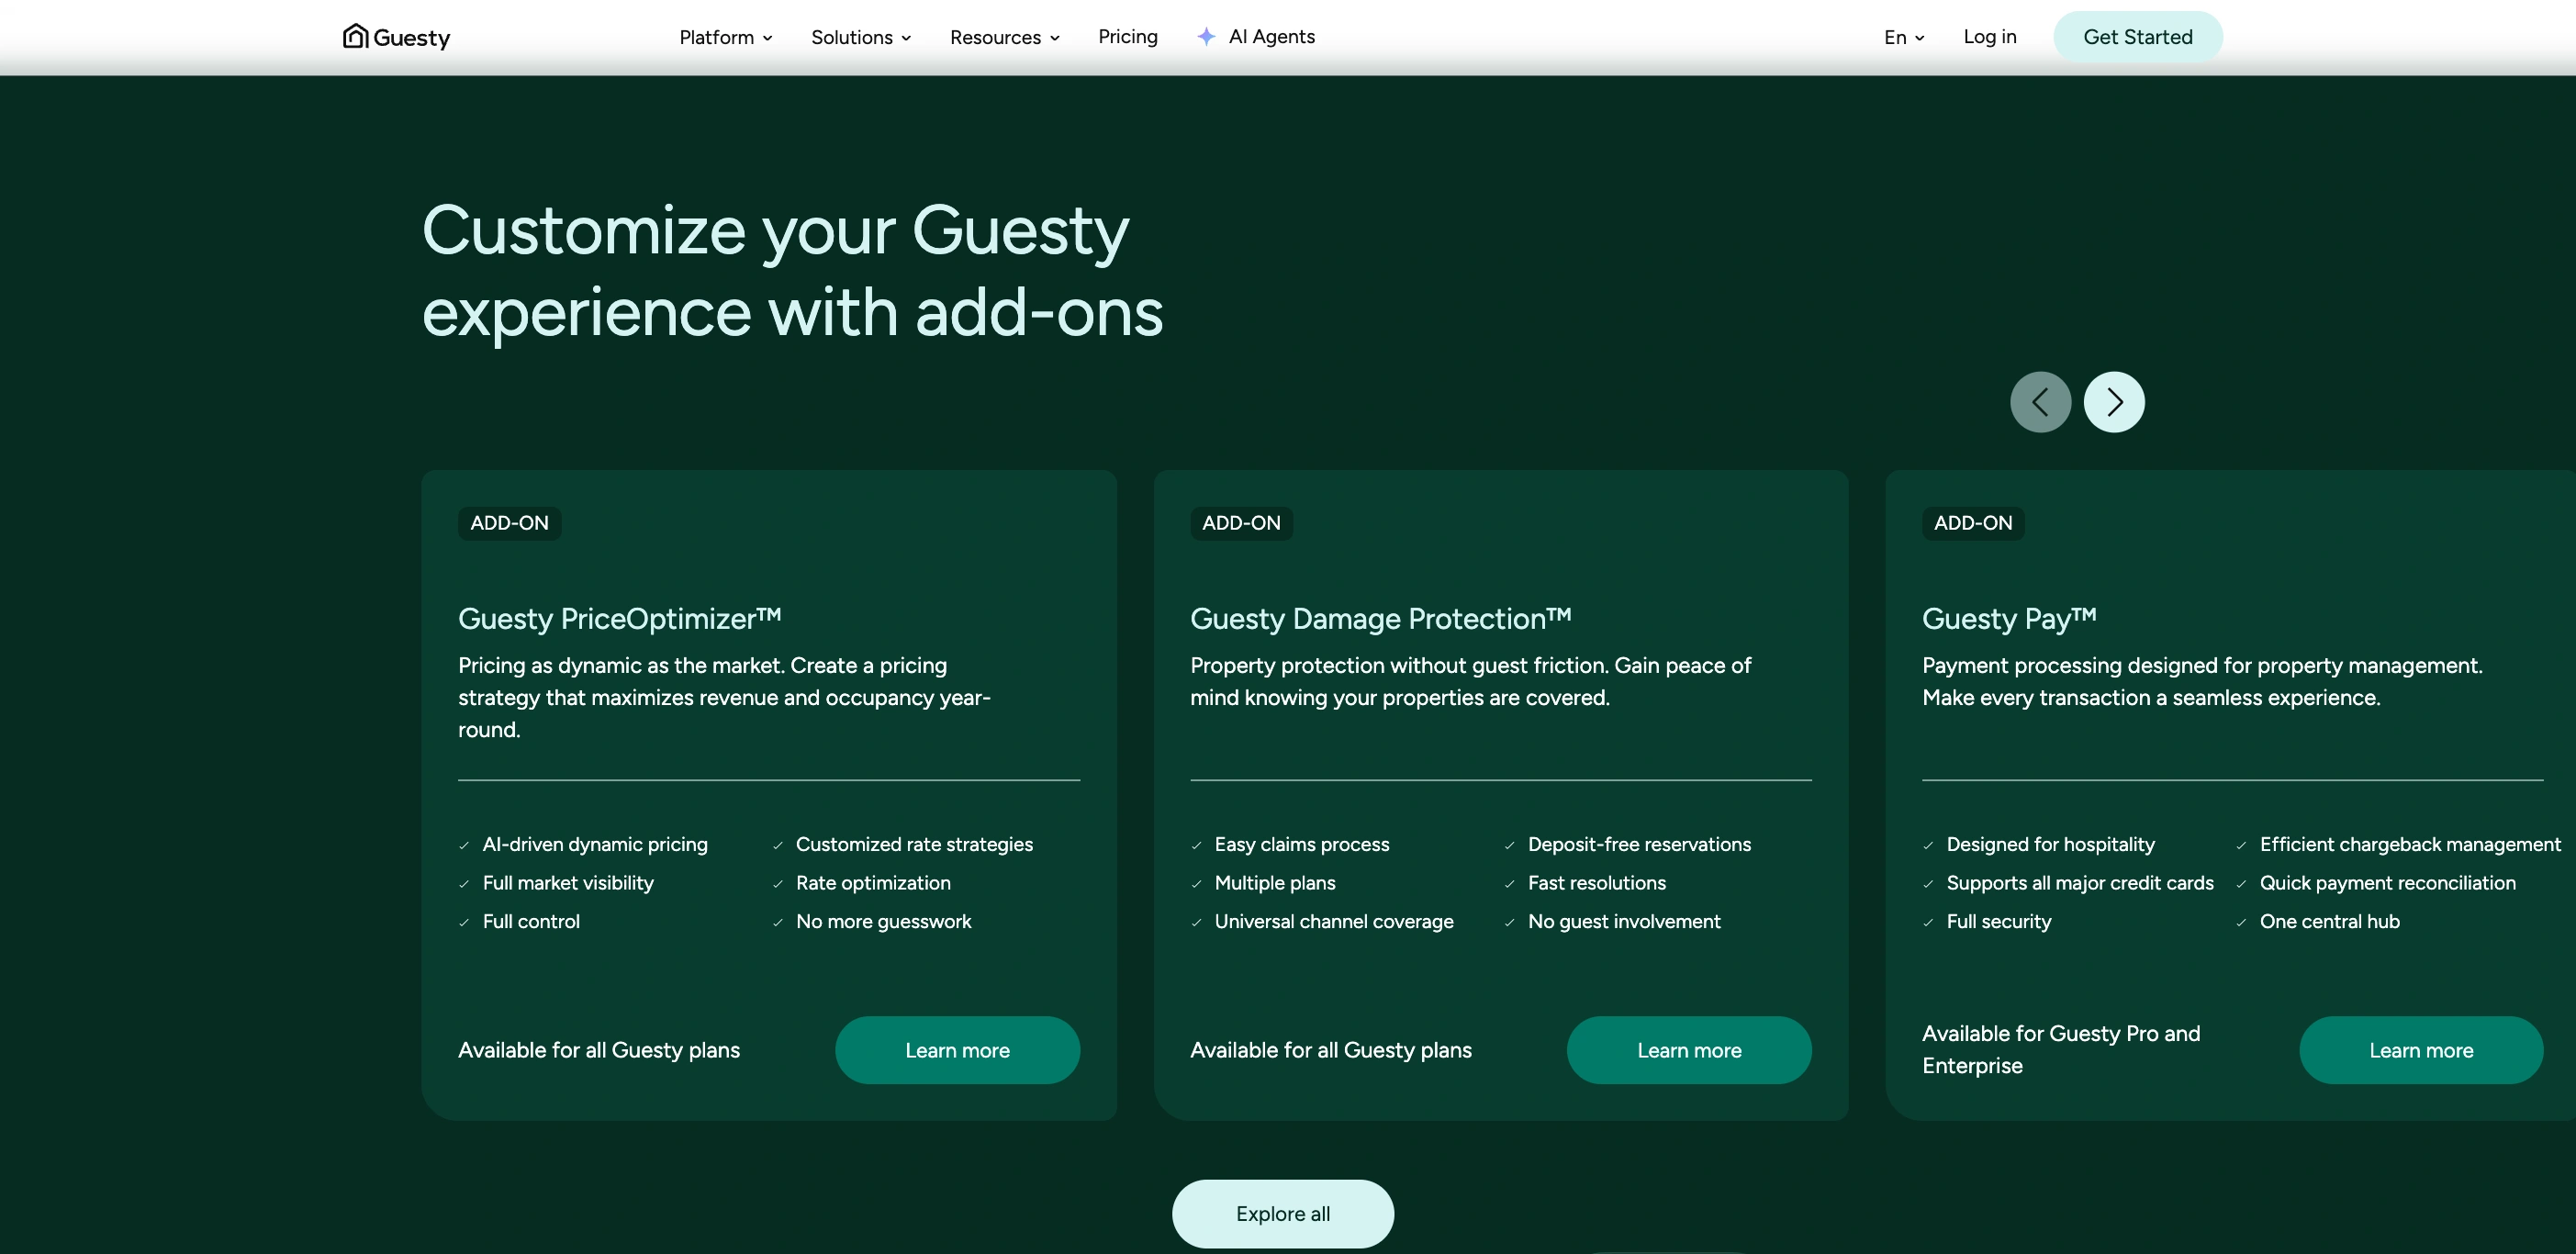Click 'Efficient chargeback management' feature text
This screenshot has height=1254, width=2576.
(2410, 844)
